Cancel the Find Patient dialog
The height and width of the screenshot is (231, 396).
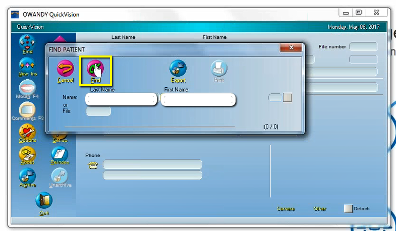point(66,72)
